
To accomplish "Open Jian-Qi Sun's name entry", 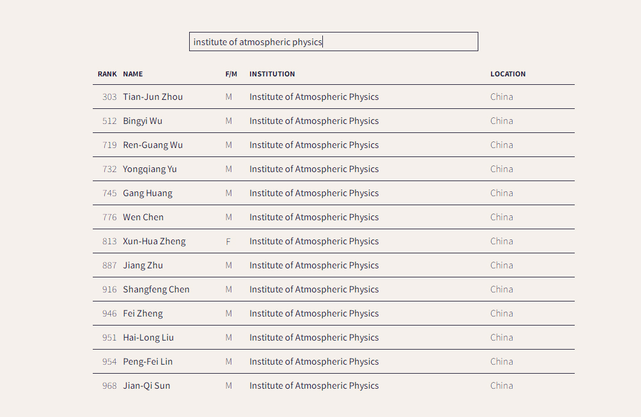I will [146, 386].
